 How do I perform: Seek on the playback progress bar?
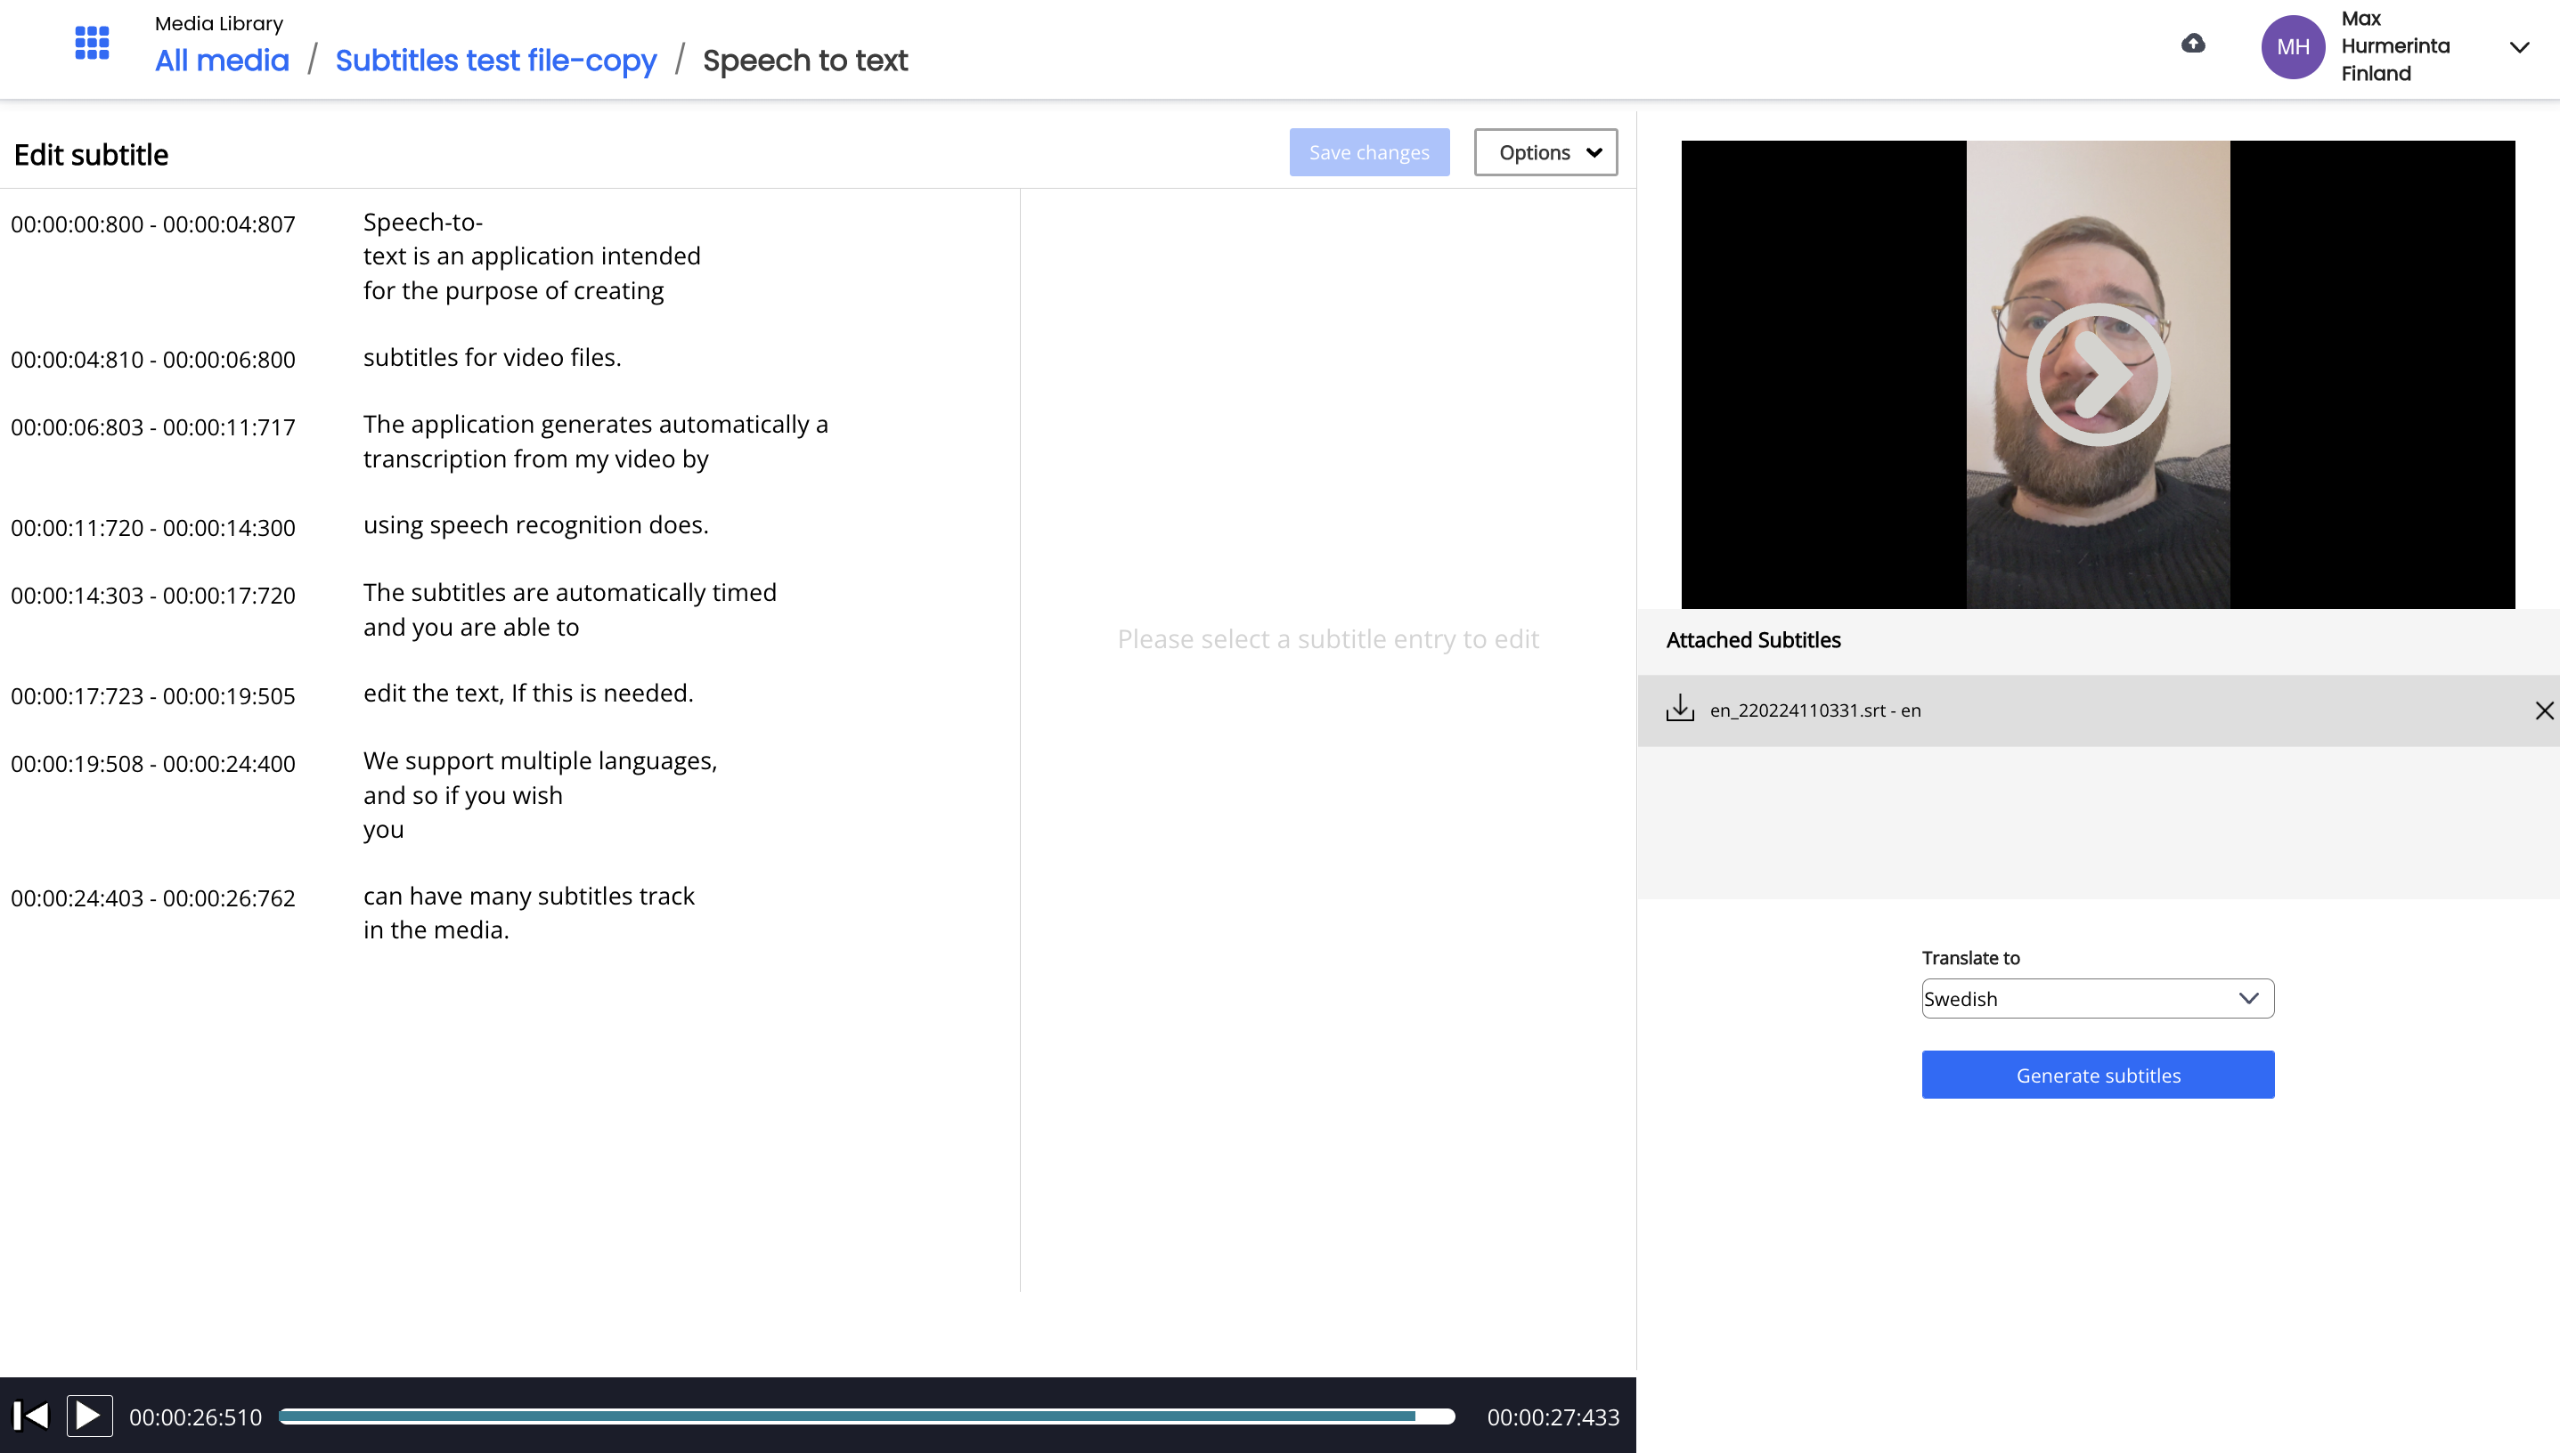867,1416
